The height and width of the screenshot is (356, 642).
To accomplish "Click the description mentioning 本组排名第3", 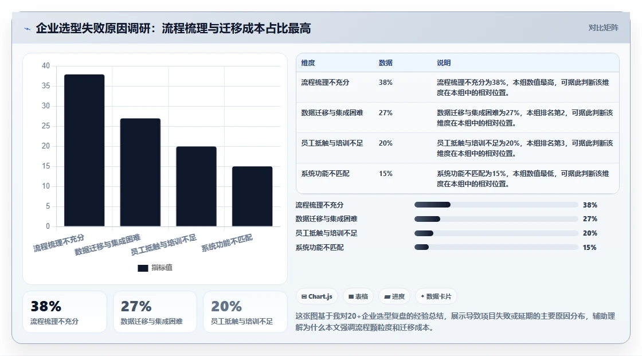I will pos(525,148).
